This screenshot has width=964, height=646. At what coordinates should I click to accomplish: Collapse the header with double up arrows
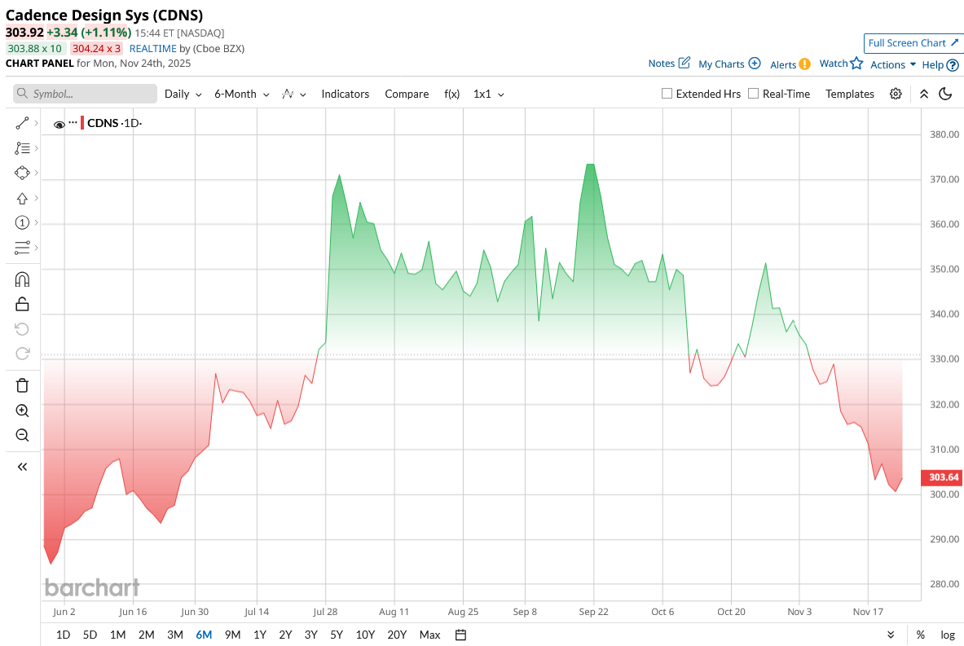click(x=923, y=94)
